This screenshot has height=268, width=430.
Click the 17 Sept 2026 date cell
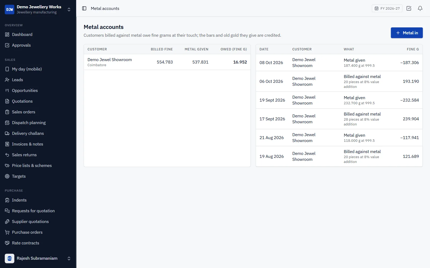point(272,119)
